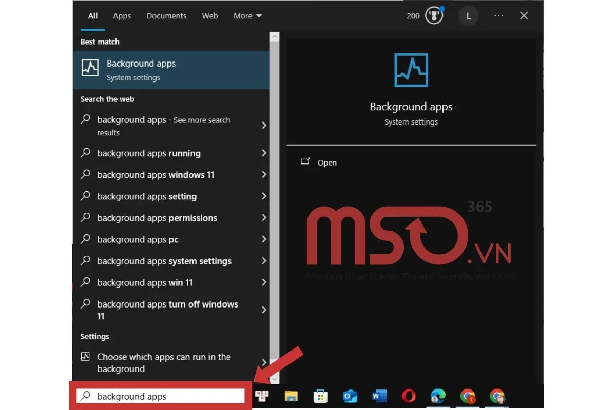Select 'Choose which apps can run in the background'
616x410 pixels.
point(163,363)
